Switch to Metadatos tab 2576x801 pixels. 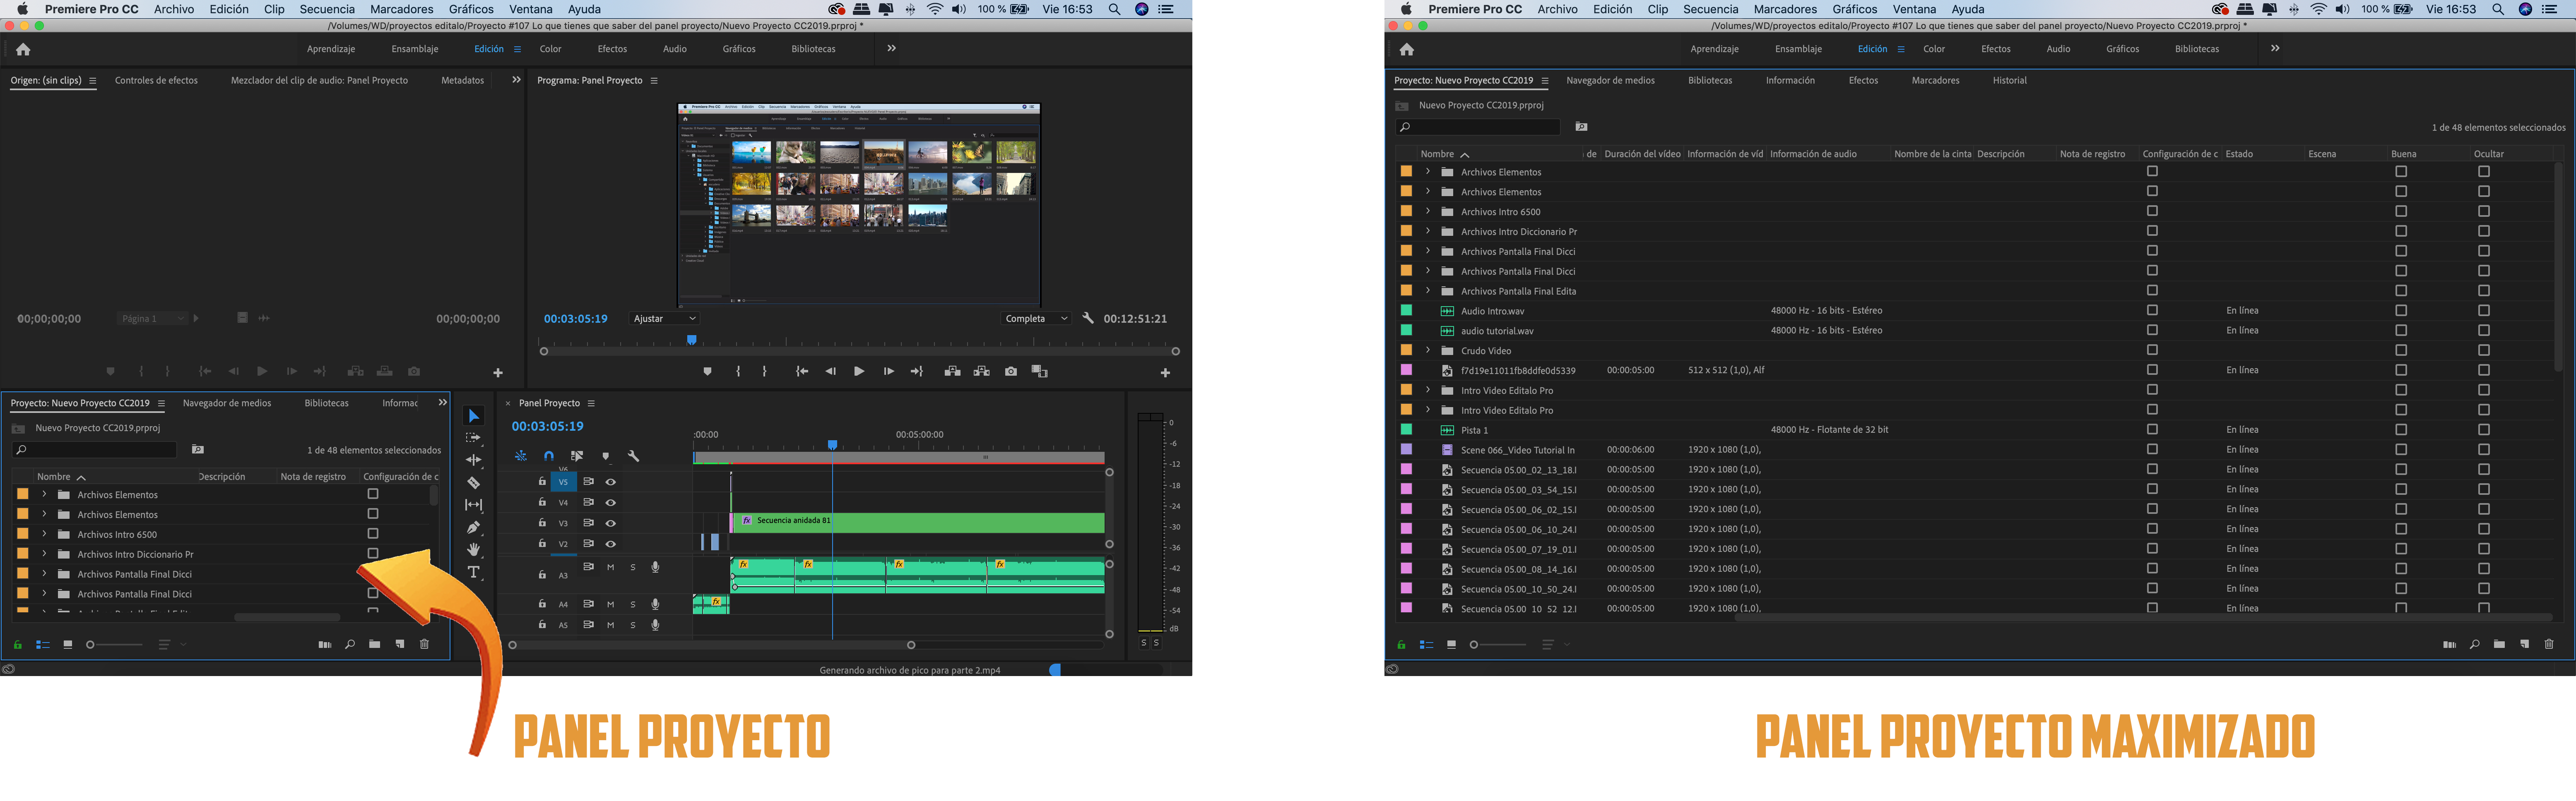click(462, 81)
